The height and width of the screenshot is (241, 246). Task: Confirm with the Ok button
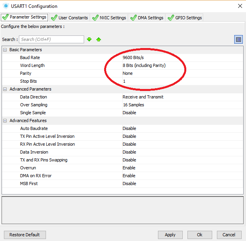tap(200, 235)
